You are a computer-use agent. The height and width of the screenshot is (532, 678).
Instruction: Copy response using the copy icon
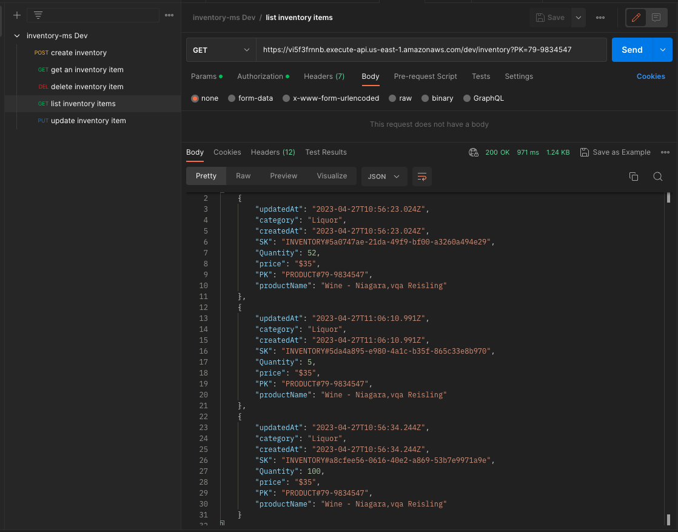pyautogui.click(x=634, y=177)
